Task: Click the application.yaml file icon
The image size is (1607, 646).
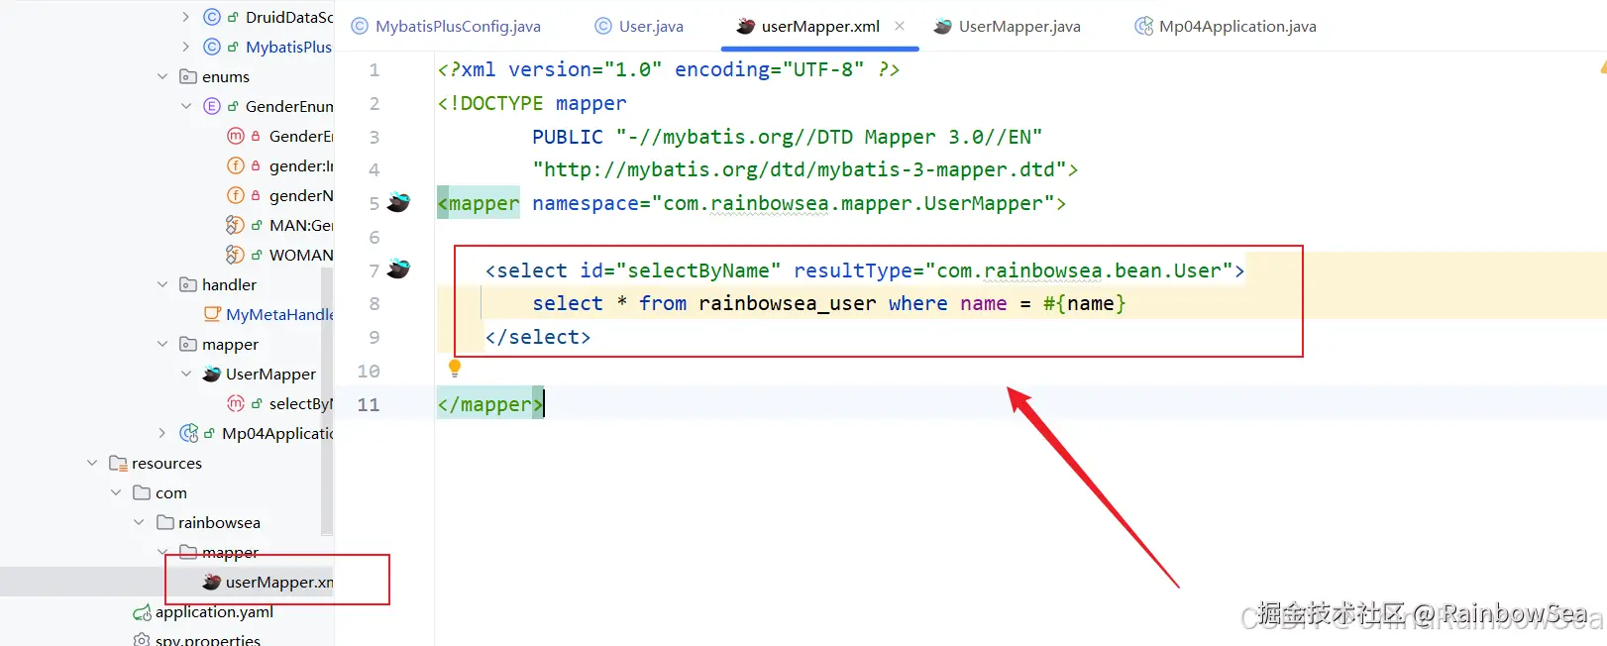Action: [x=142, y=612]
